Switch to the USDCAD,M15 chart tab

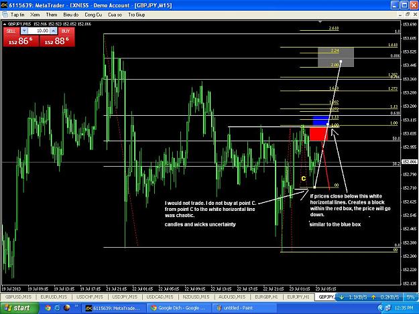coord(160,297)
